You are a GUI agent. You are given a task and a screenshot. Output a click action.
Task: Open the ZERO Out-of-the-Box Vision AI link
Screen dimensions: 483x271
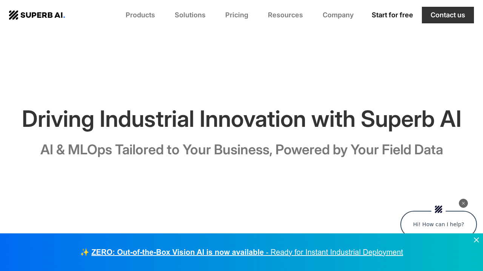click(177, 252)
